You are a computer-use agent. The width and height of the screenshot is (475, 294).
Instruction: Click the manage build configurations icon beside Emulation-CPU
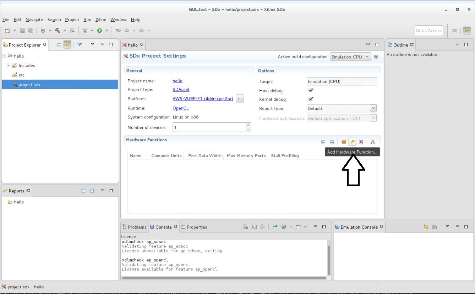click(376, 57)
